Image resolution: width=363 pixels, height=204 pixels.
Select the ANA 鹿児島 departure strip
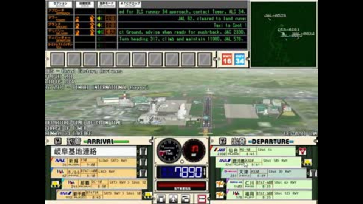[258, 162]
